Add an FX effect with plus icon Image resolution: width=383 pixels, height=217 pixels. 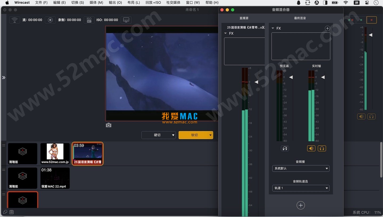(327, 28)
